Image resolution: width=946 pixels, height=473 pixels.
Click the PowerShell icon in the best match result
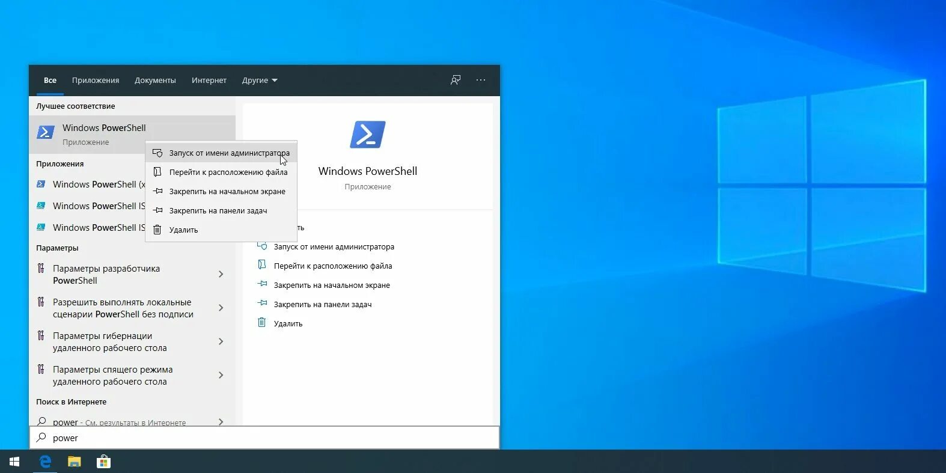[46, 132]
